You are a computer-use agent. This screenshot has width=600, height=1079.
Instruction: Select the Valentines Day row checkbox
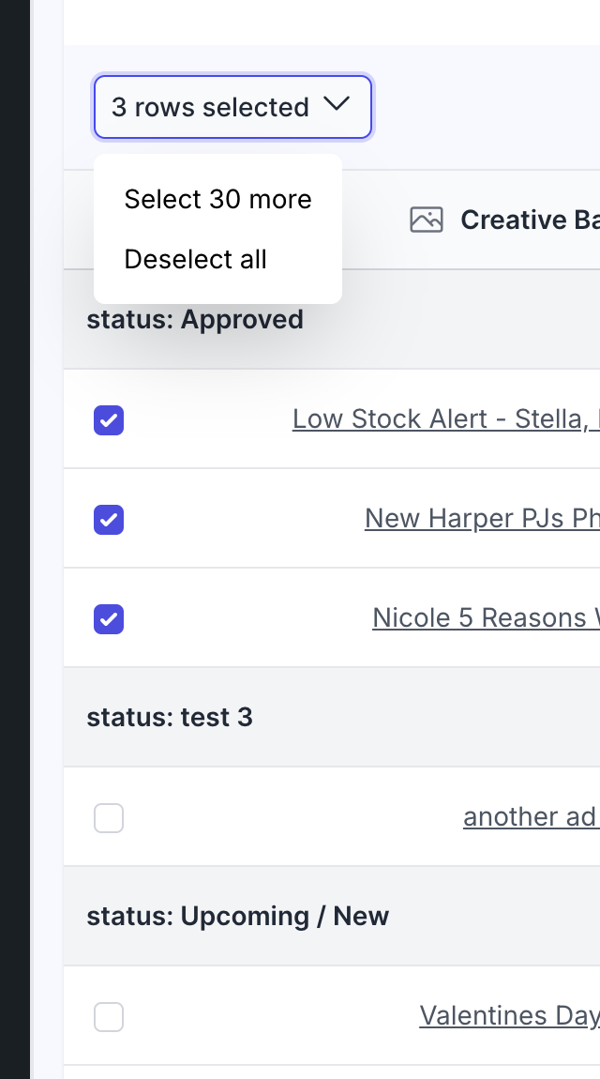coord(109,1017)
